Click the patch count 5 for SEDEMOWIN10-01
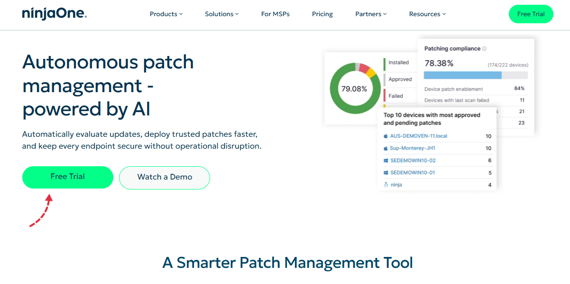The image size is (570, 284). pyautogui.click(x=490, y=173)
